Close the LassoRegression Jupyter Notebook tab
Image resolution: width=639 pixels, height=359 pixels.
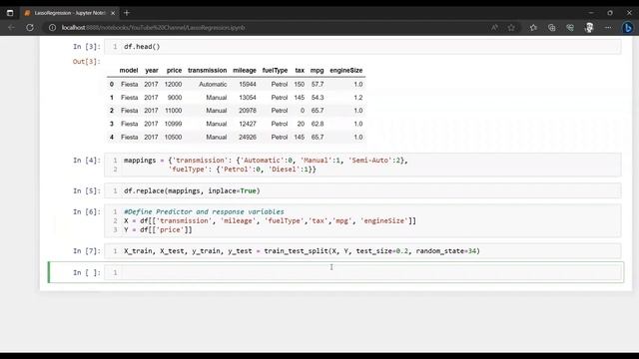click(113, 13)
